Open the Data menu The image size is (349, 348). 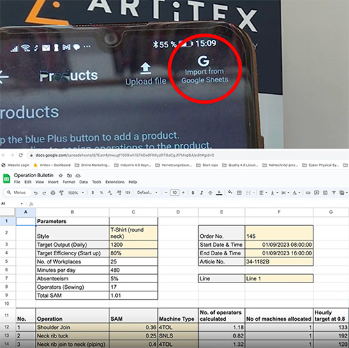coord(83,182)
